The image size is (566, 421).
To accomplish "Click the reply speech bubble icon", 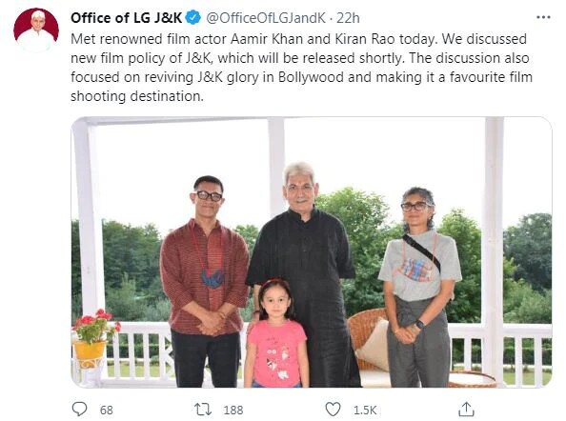I will (x=79, y=410).
